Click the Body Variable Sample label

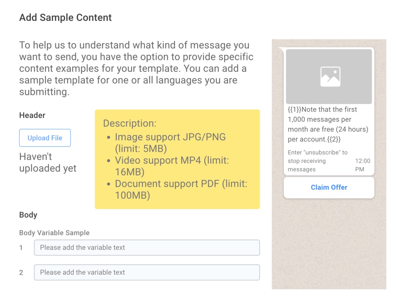pyautogui.click(x=54, y=233)
